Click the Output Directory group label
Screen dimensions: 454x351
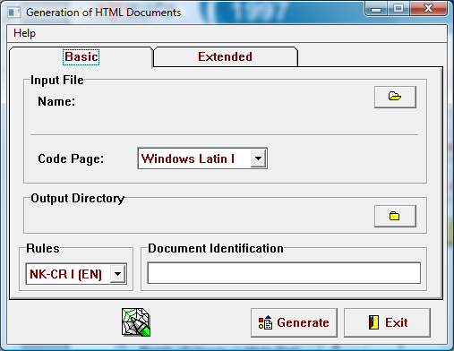pyautogui.click(x=78, y=198)
